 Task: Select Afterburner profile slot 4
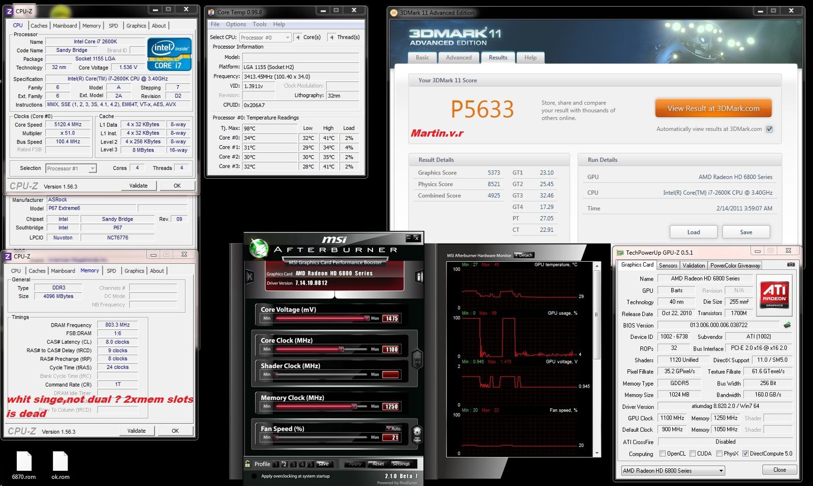[x=302, y=464]
